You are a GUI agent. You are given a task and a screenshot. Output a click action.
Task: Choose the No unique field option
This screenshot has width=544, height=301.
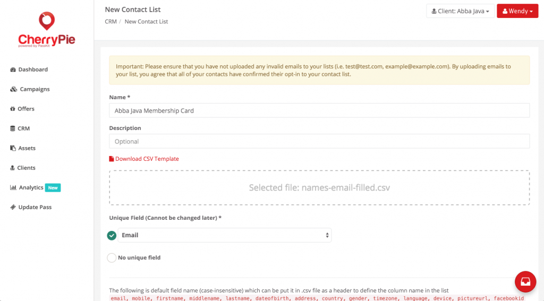pos(112,257)
